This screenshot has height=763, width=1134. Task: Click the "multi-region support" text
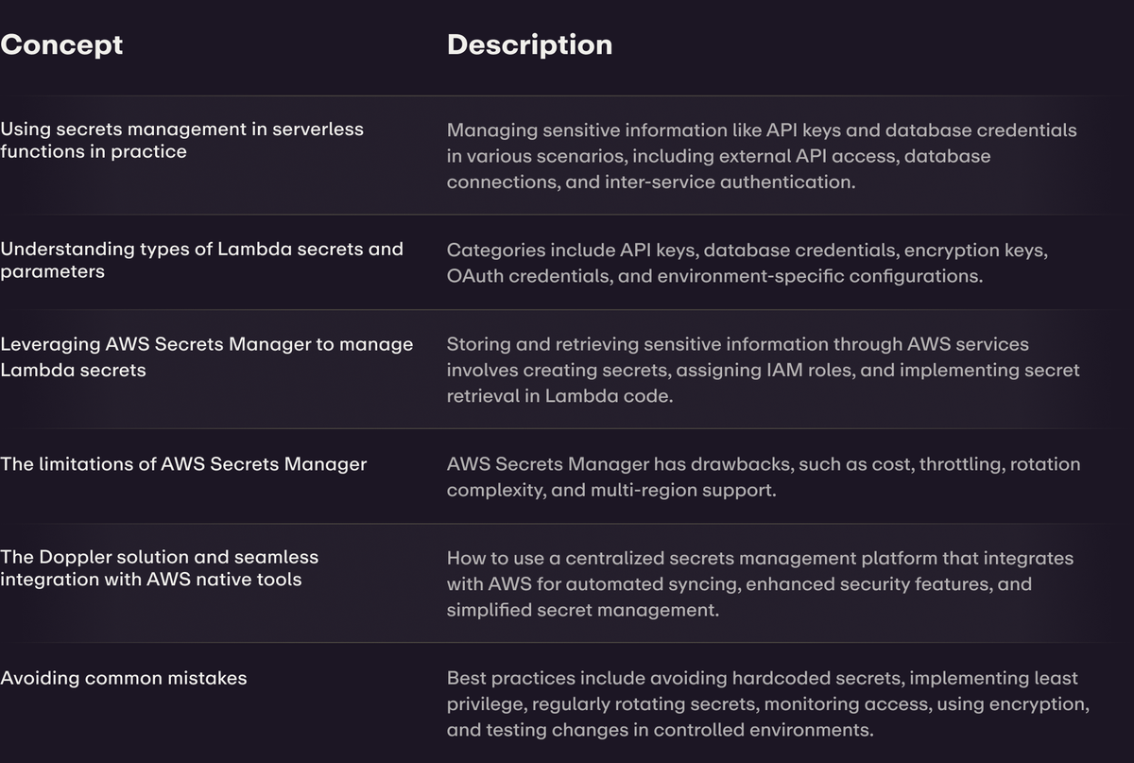(x=716, y=490)
